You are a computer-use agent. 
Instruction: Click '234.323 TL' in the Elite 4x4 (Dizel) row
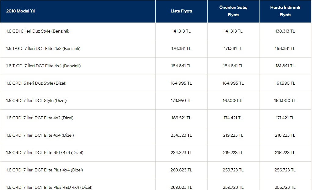point(181,135)
